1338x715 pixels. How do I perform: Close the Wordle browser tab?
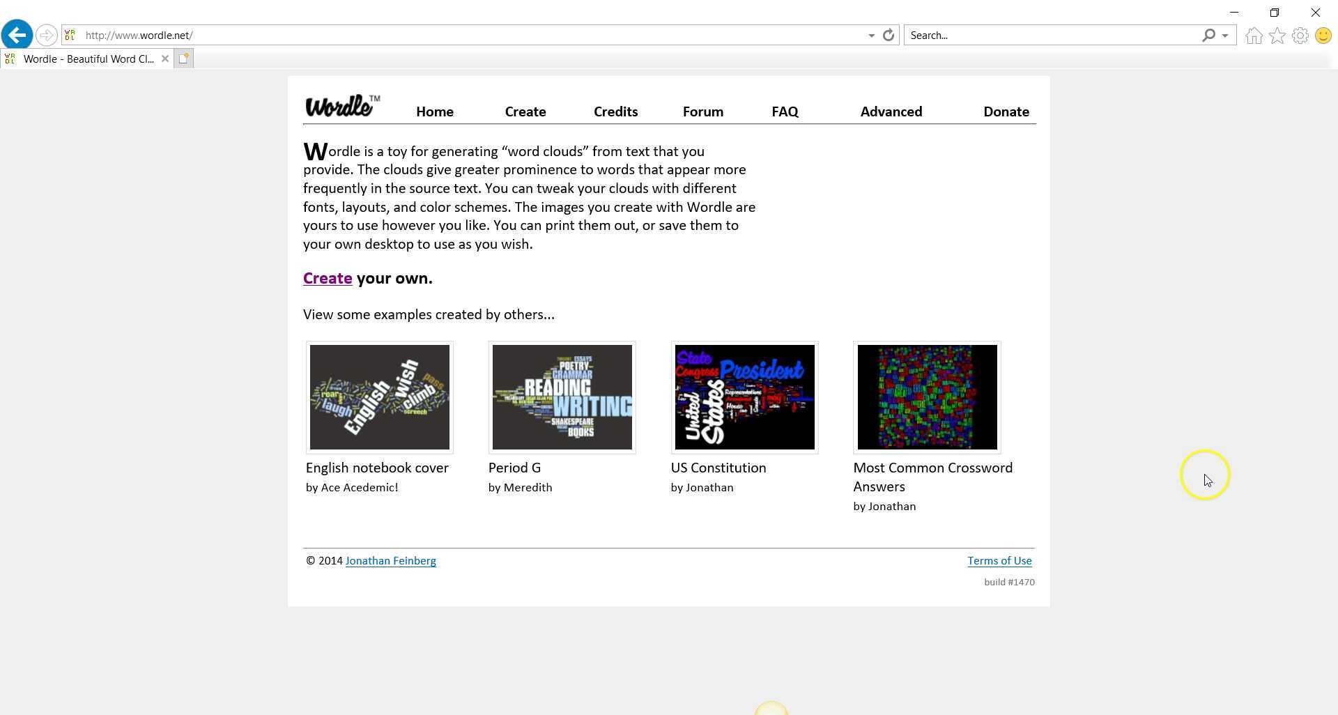(x=165, y=59)
